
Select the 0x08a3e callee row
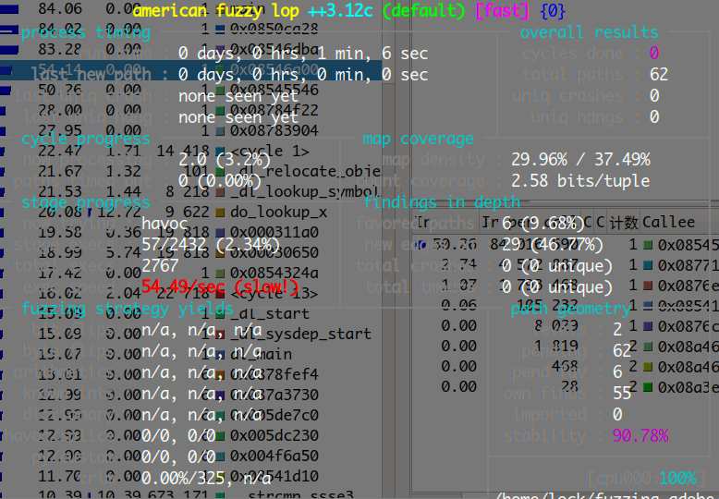(x=566, y=387)
